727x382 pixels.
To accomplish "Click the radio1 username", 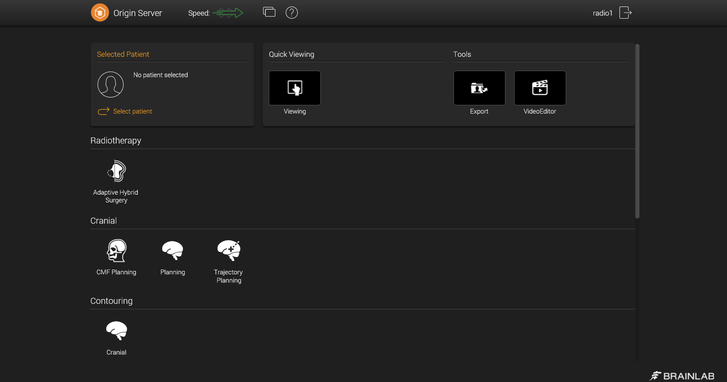I will click(x=602, y=13).
